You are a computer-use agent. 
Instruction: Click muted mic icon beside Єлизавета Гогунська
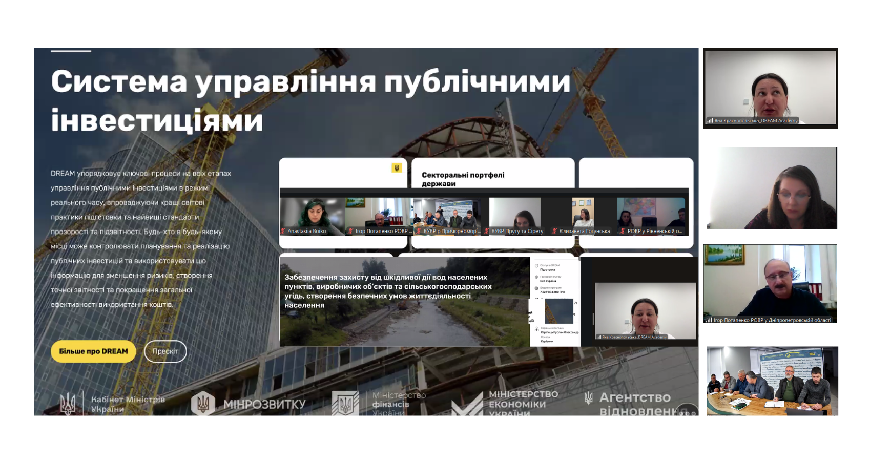pos(554,231)
